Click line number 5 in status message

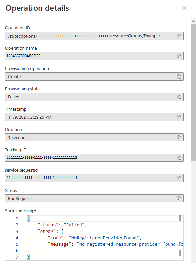coord(17,244)
